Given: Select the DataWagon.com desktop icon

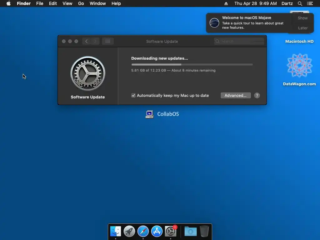Looking at the screenshot, I should [299, 65].
